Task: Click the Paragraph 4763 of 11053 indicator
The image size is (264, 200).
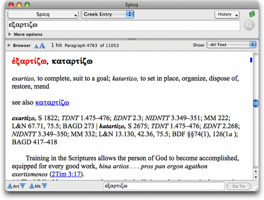Action: click(92, 46)
